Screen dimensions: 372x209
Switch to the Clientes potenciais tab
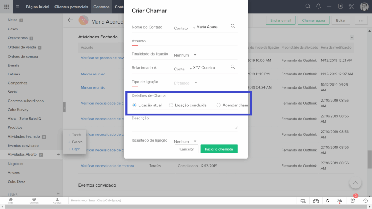tap(71, 7)
